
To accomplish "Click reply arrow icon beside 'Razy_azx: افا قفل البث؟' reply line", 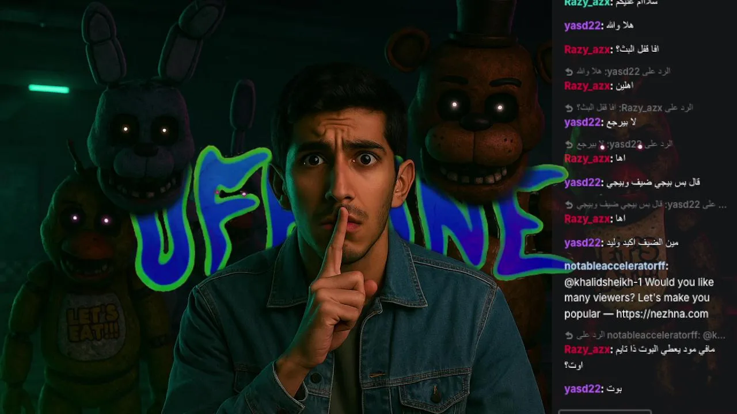I will (569, 108).
